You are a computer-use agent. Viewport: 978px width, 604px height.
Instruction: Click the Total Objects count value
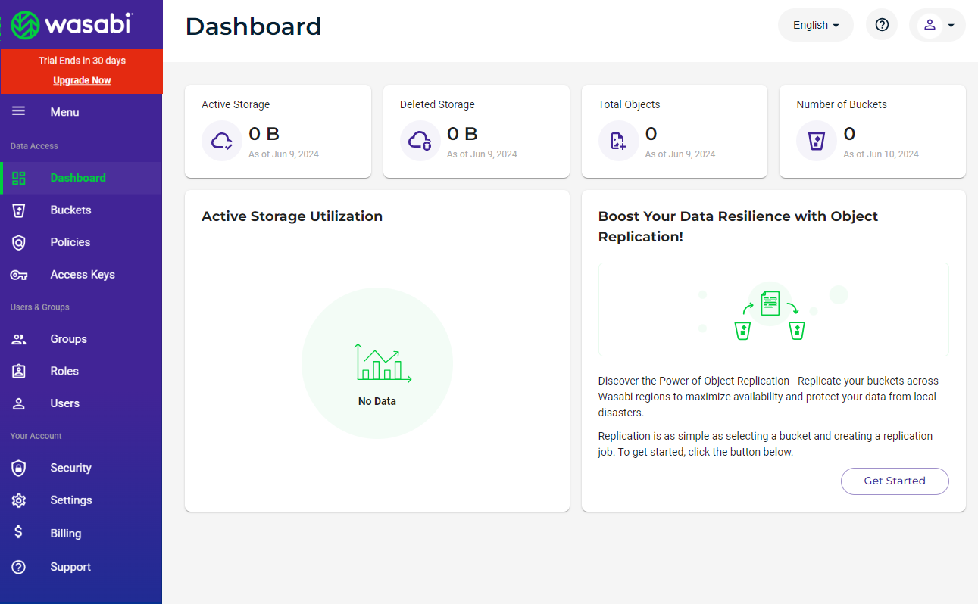651,134
